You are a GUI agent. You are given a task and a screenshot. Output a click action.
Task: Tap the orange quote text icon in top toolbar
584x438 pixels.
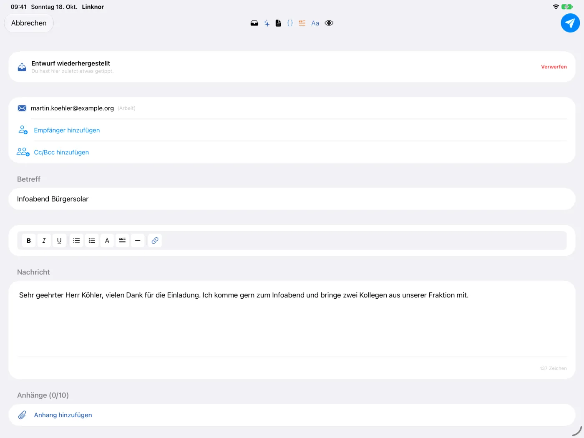302,23
